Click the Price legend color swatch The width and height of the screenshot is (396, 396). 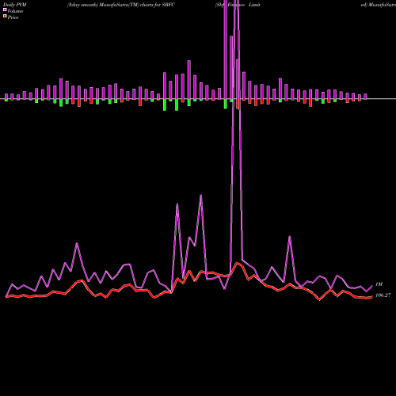[5, 16]
